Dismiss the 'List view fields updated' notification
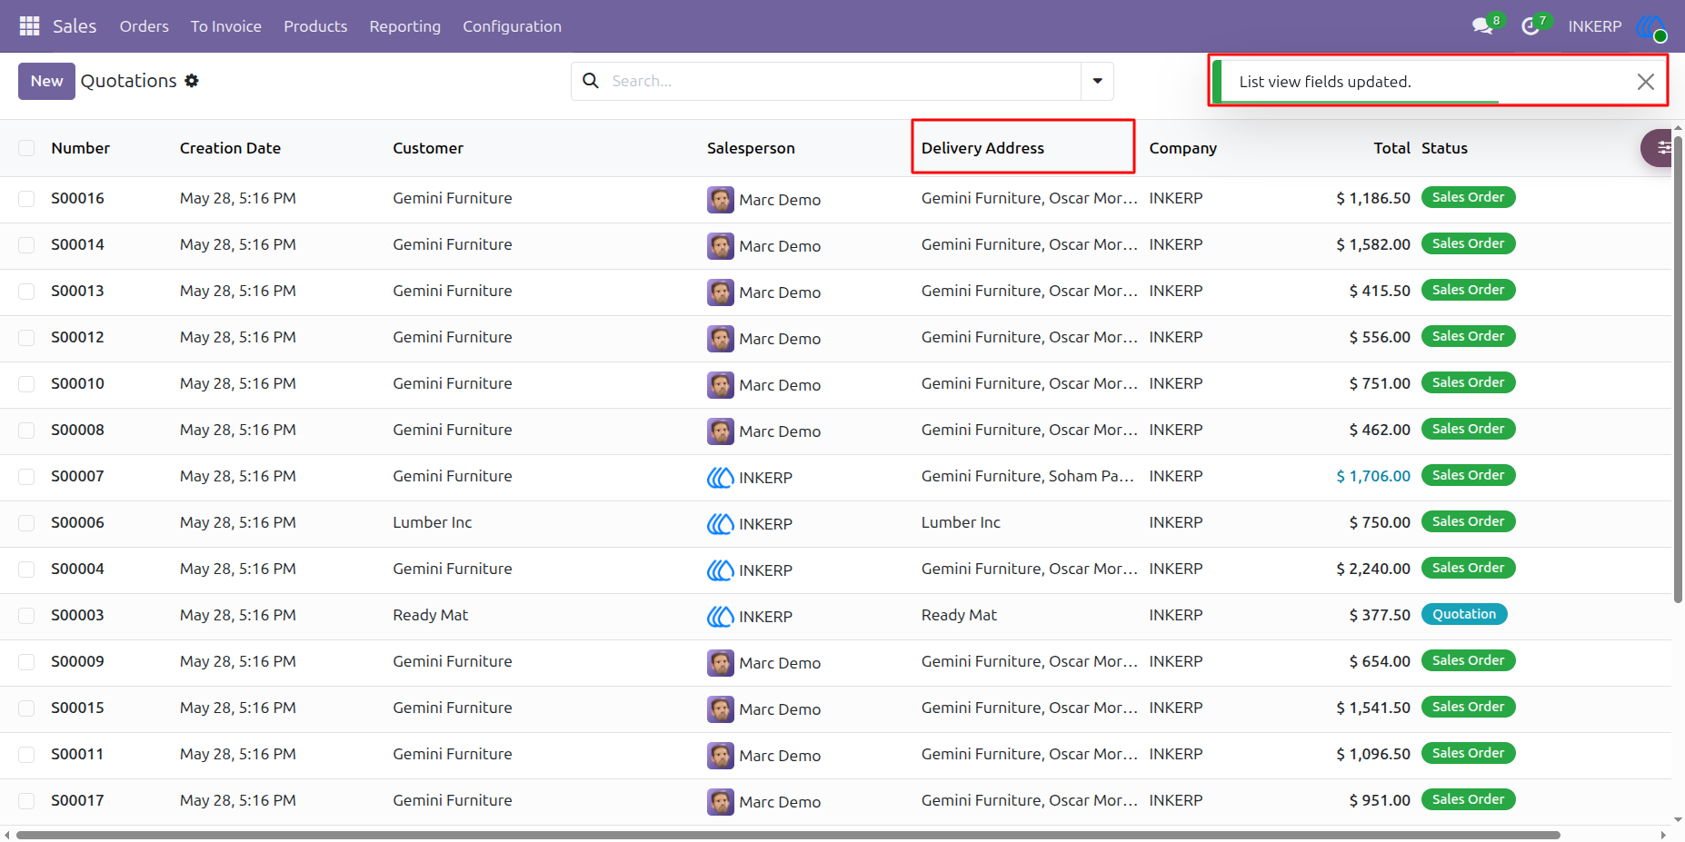Image resolution: width=1685 pixels, height=842 pixels. pyautogui.click(x=1645, y=82)
